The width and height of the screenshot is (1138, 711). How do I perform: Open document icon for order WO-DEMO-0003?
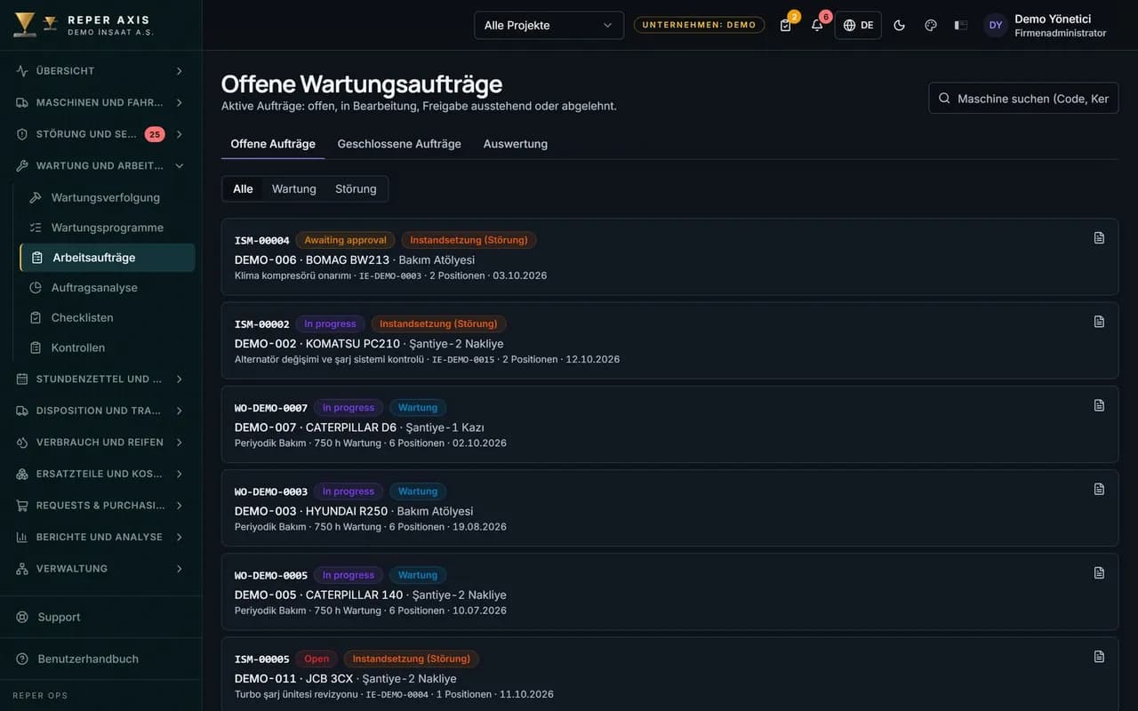(x=1099, y=489)
